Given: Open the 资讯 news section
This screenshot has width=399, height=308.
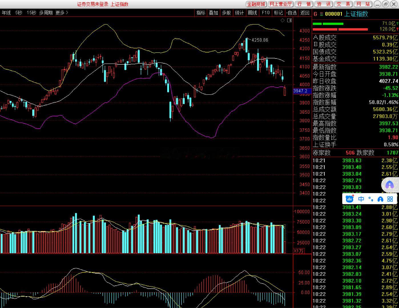Looking at the screenshot, I should coord(324,4).
